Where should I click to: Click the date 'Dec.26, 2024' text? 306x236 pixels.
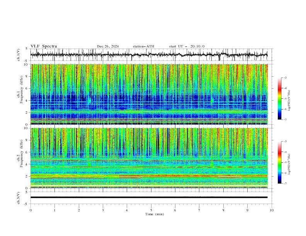coord(108,46)
